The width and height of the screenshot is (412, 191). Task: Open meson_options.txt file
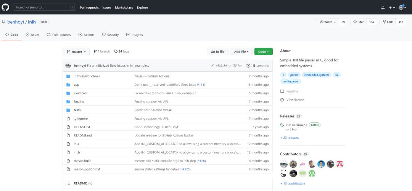[87, 169]
